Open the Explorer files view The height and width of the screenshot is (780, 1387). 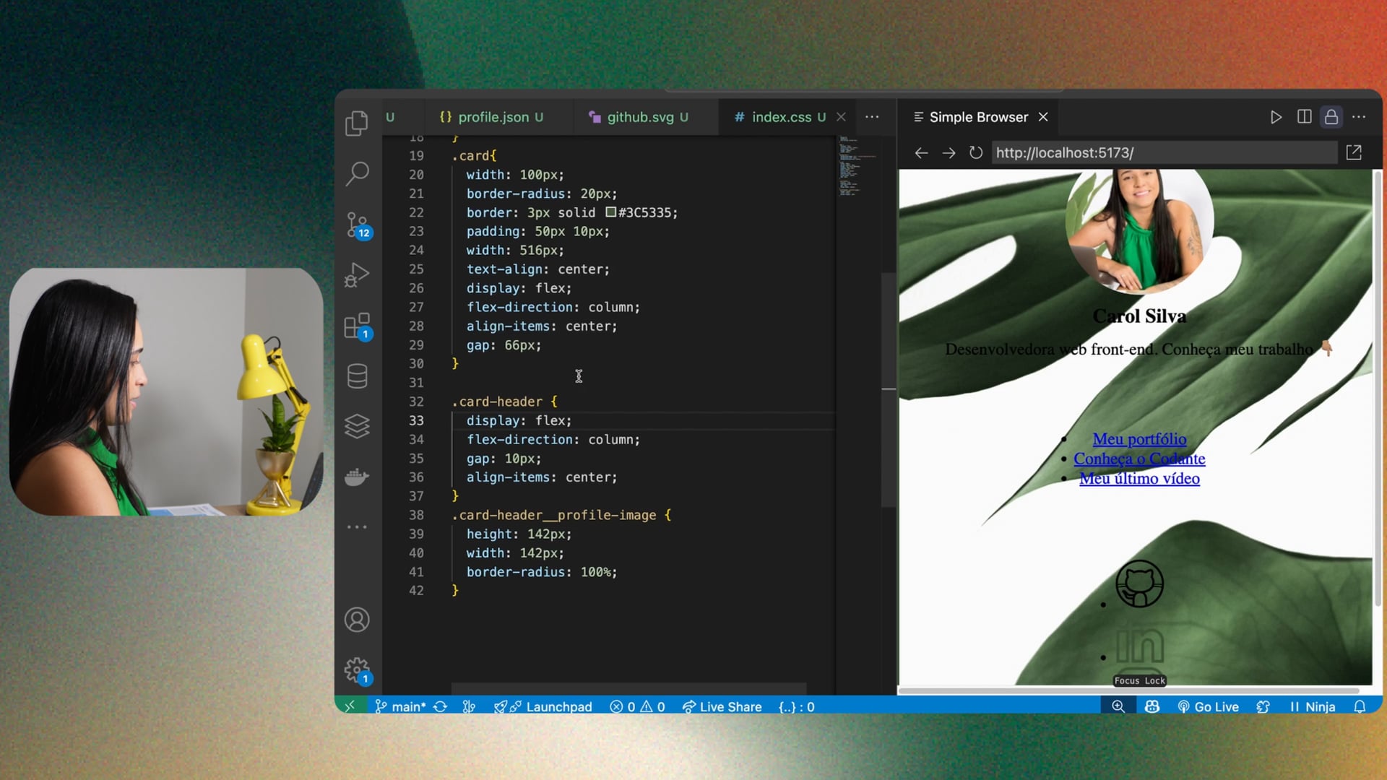[357, 123]
